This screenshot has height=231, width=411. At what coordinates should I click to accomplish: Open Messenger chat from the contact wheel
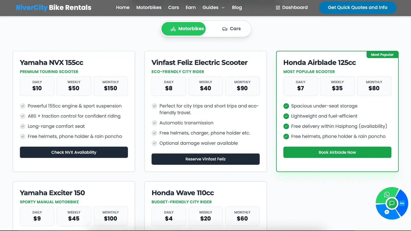tap(387, 212)
